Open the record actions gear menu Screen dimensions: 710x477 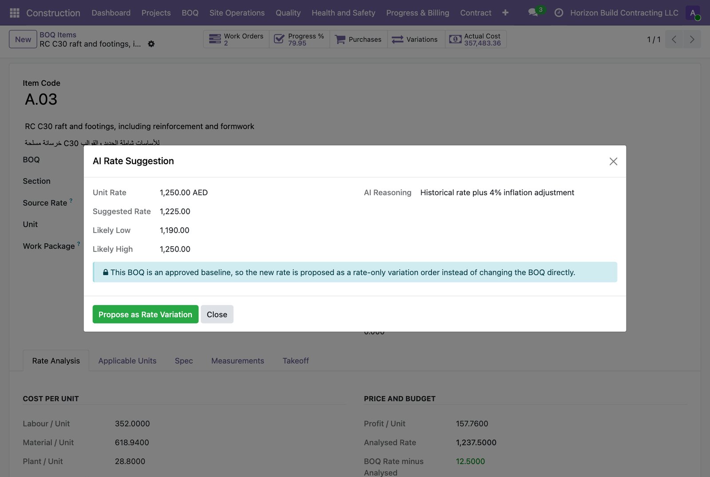pyautogui.click(x=151, y=44)
